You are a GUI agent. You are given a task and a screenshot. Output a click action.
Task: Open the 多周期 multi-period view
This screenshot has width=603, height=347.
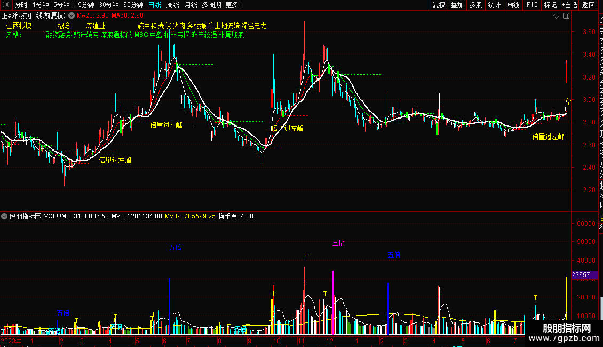pyautogui.click(x=212, y=5)
